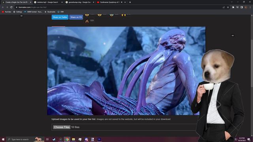Open the media control icon

click(x=237, y=7)
